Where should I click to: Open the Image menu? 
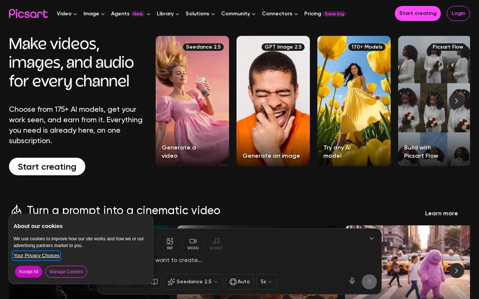coord(94,14)
